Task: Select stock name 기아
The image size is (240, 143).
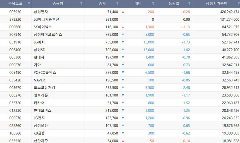Action: tap(37, 65)
